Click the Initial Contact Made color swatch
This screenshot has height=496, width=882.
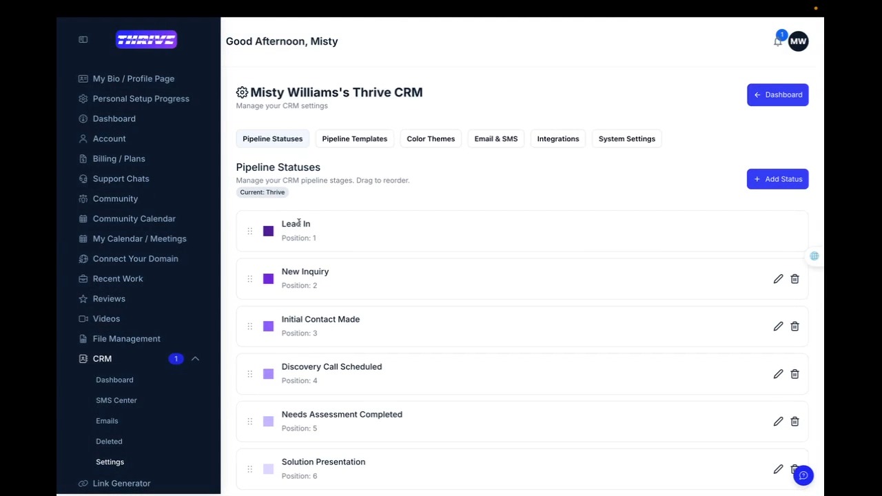[269, 327]
